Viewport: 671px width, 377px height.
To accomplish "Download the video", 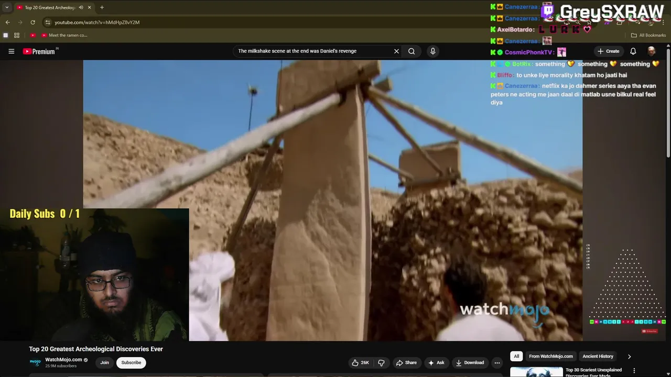I will [470, 362].
